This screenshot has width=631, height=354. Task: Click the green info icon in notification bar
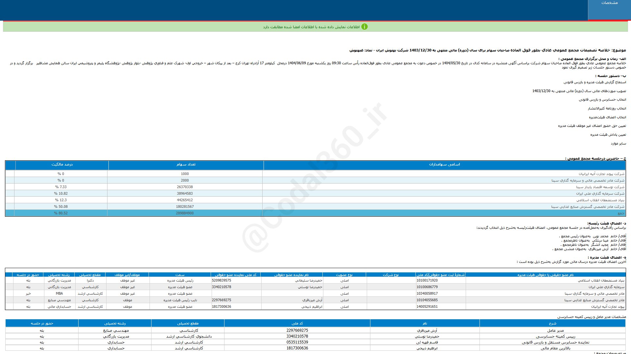364,27
